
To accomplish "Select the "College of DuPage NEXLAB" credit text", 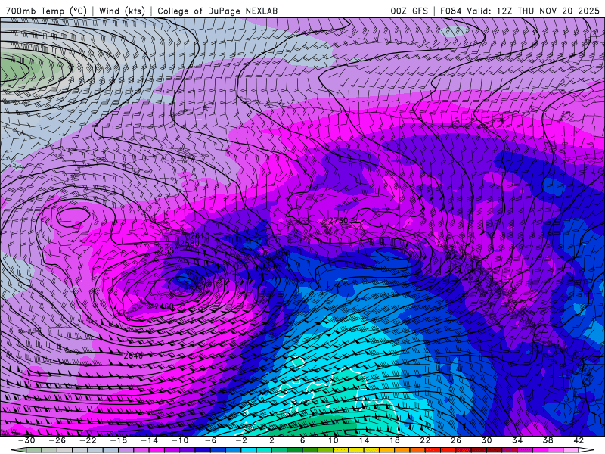I will [217, 11].
